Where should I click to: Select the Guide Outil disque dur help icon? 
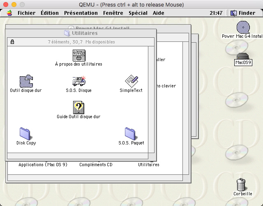(78, 108)
